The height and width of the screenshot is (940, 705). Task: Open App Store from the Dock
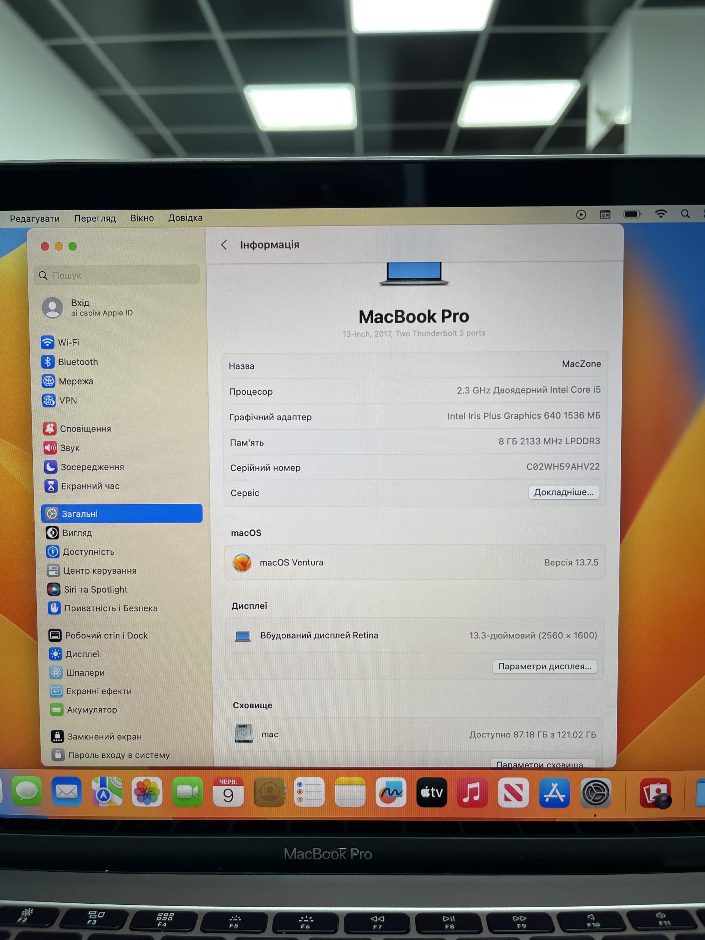click(x=554, y=792)
